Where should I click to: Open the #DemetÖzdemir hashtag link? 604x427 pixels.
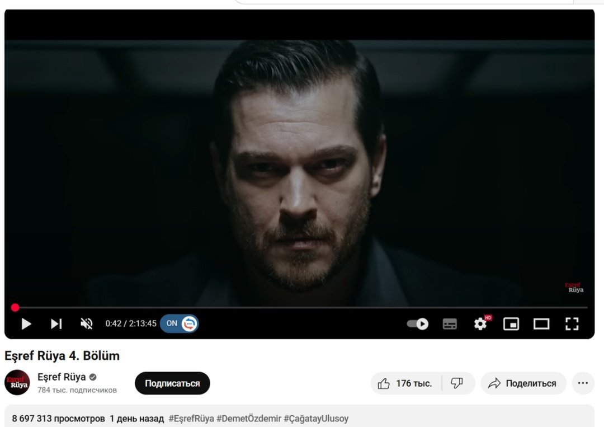pos(249,419)
